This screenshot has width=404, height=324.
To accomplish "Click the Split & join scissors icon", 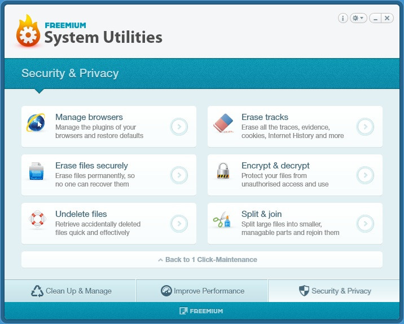I will 222,220.
